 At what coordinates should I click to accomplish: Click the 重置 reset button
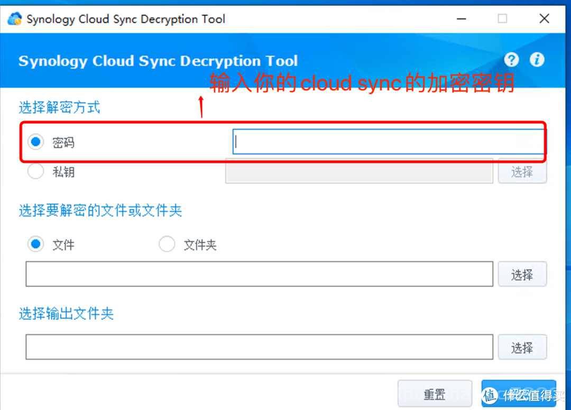435,394
